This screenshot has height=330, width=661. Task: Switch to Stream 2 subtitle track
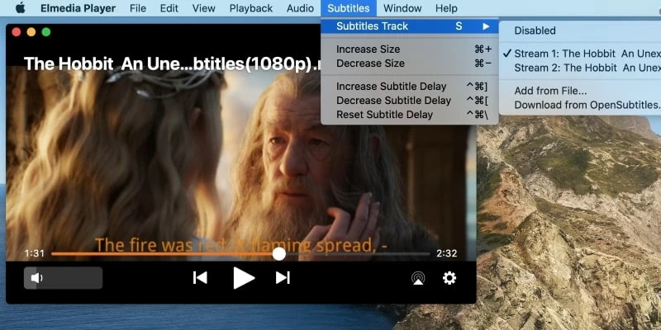[x=580, y=68]
